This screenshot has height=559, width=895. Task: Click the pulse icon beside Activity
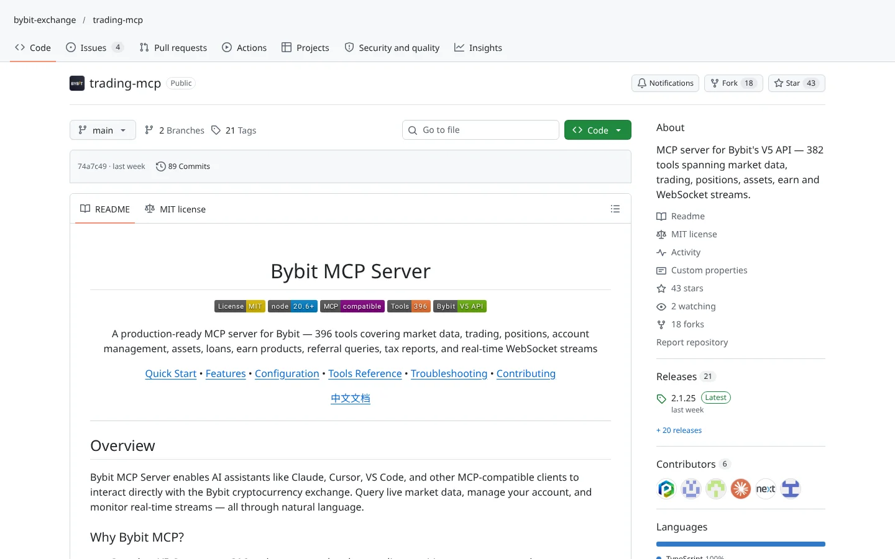point(661,253)
